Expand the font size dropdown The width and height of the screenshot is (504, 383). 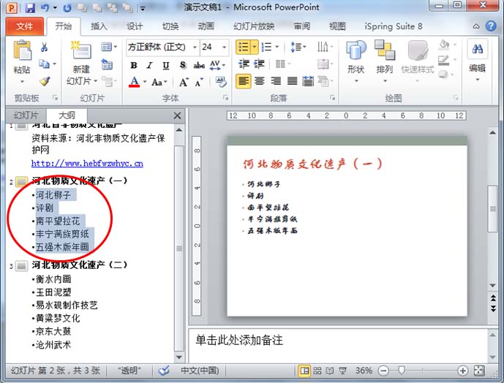pyautogui.click(x=226, y=47)
